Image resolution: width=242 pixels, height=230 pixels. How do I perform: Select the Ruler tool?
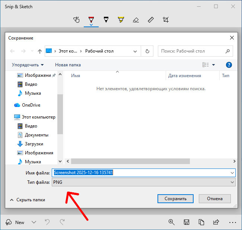click(151, 20)
